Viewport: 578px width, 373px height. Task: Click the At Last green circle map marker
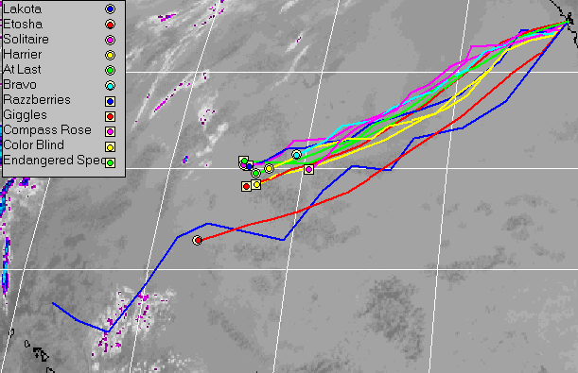(255, 173)
